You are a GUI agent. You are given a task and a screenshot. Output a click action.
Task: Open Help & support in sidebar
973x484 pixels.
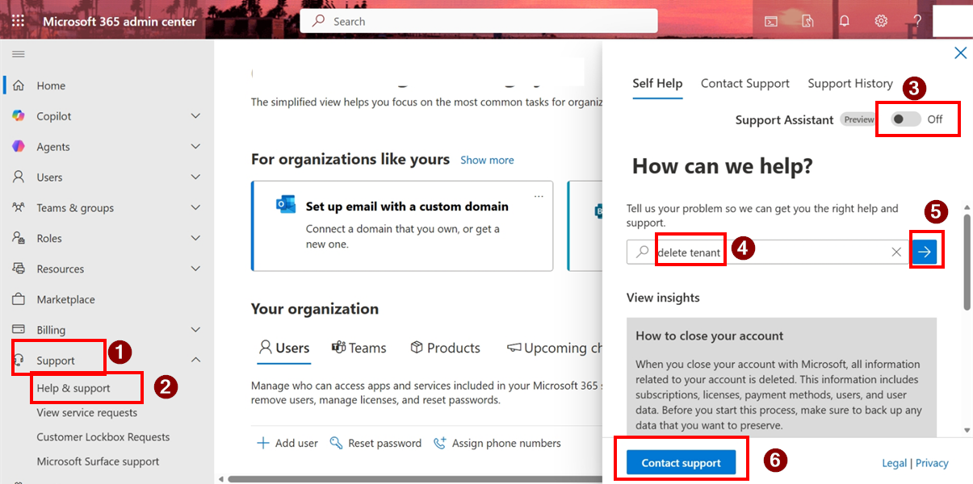pyautogui.click(x=73, y=388)
